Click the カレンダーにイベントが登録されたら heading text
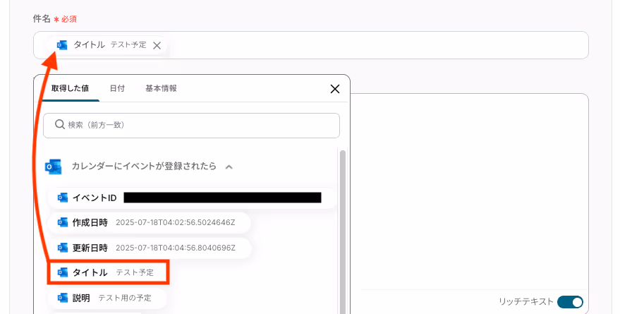This screenshot has width=620, height=314. (144, 166)
